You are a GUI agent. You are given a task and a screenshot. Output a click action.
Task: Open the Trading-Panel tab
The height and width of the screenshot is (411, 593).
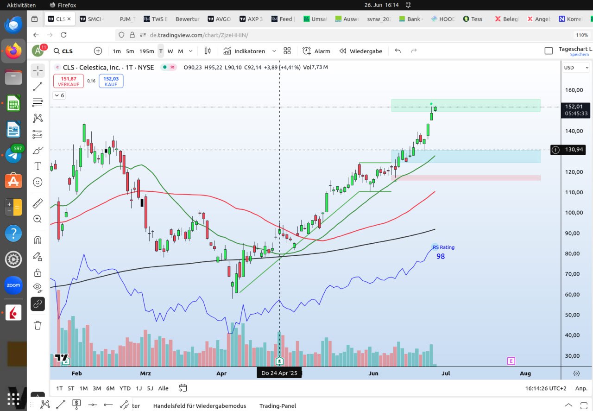click(278, 406)
